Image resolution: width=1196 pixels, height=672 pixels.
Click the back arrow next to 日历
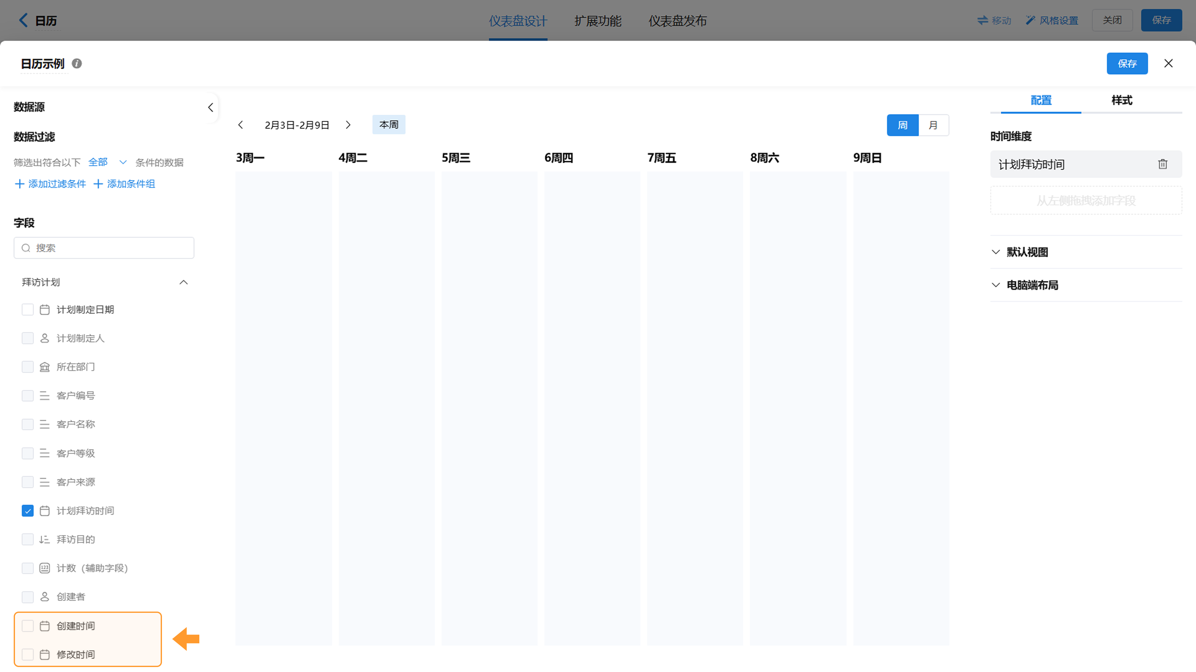23,20
